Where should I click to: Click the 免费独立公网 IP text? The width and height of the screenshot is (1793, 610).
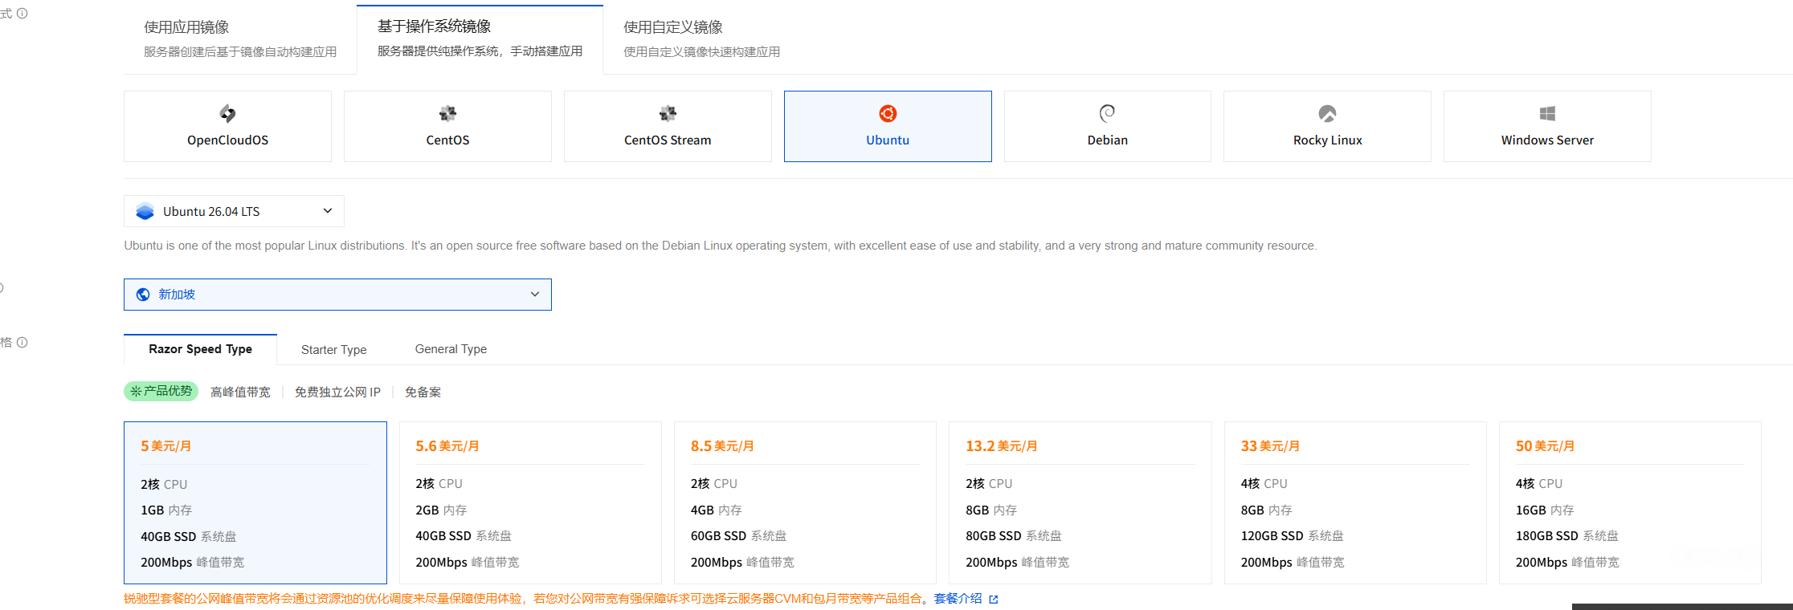[x=337, y=392]
